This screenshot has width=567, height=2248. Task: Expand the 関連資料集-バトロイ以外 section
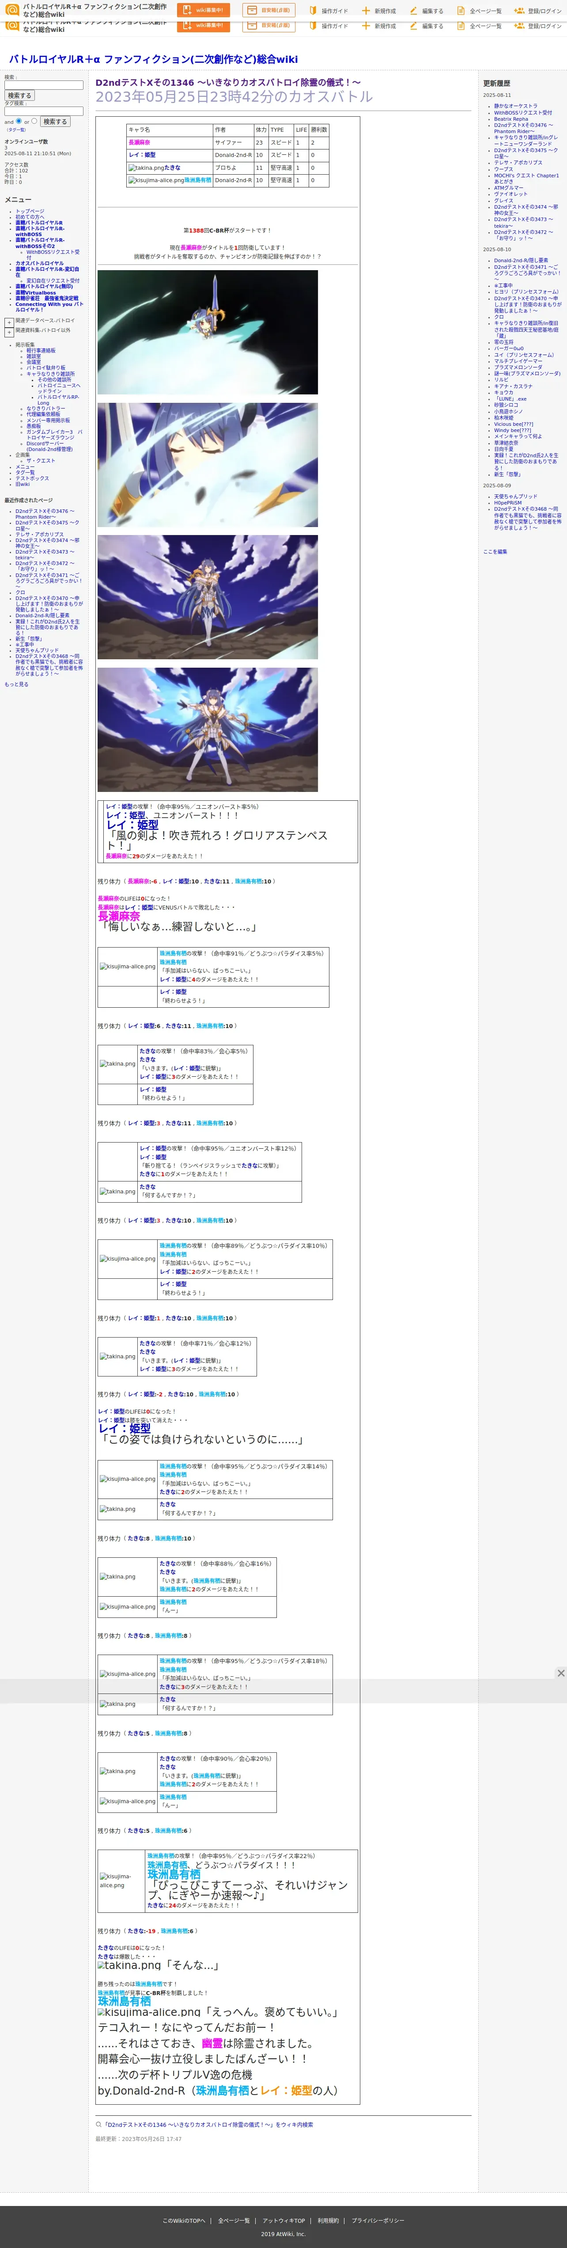pyautogui.click(x=9, y=332)
